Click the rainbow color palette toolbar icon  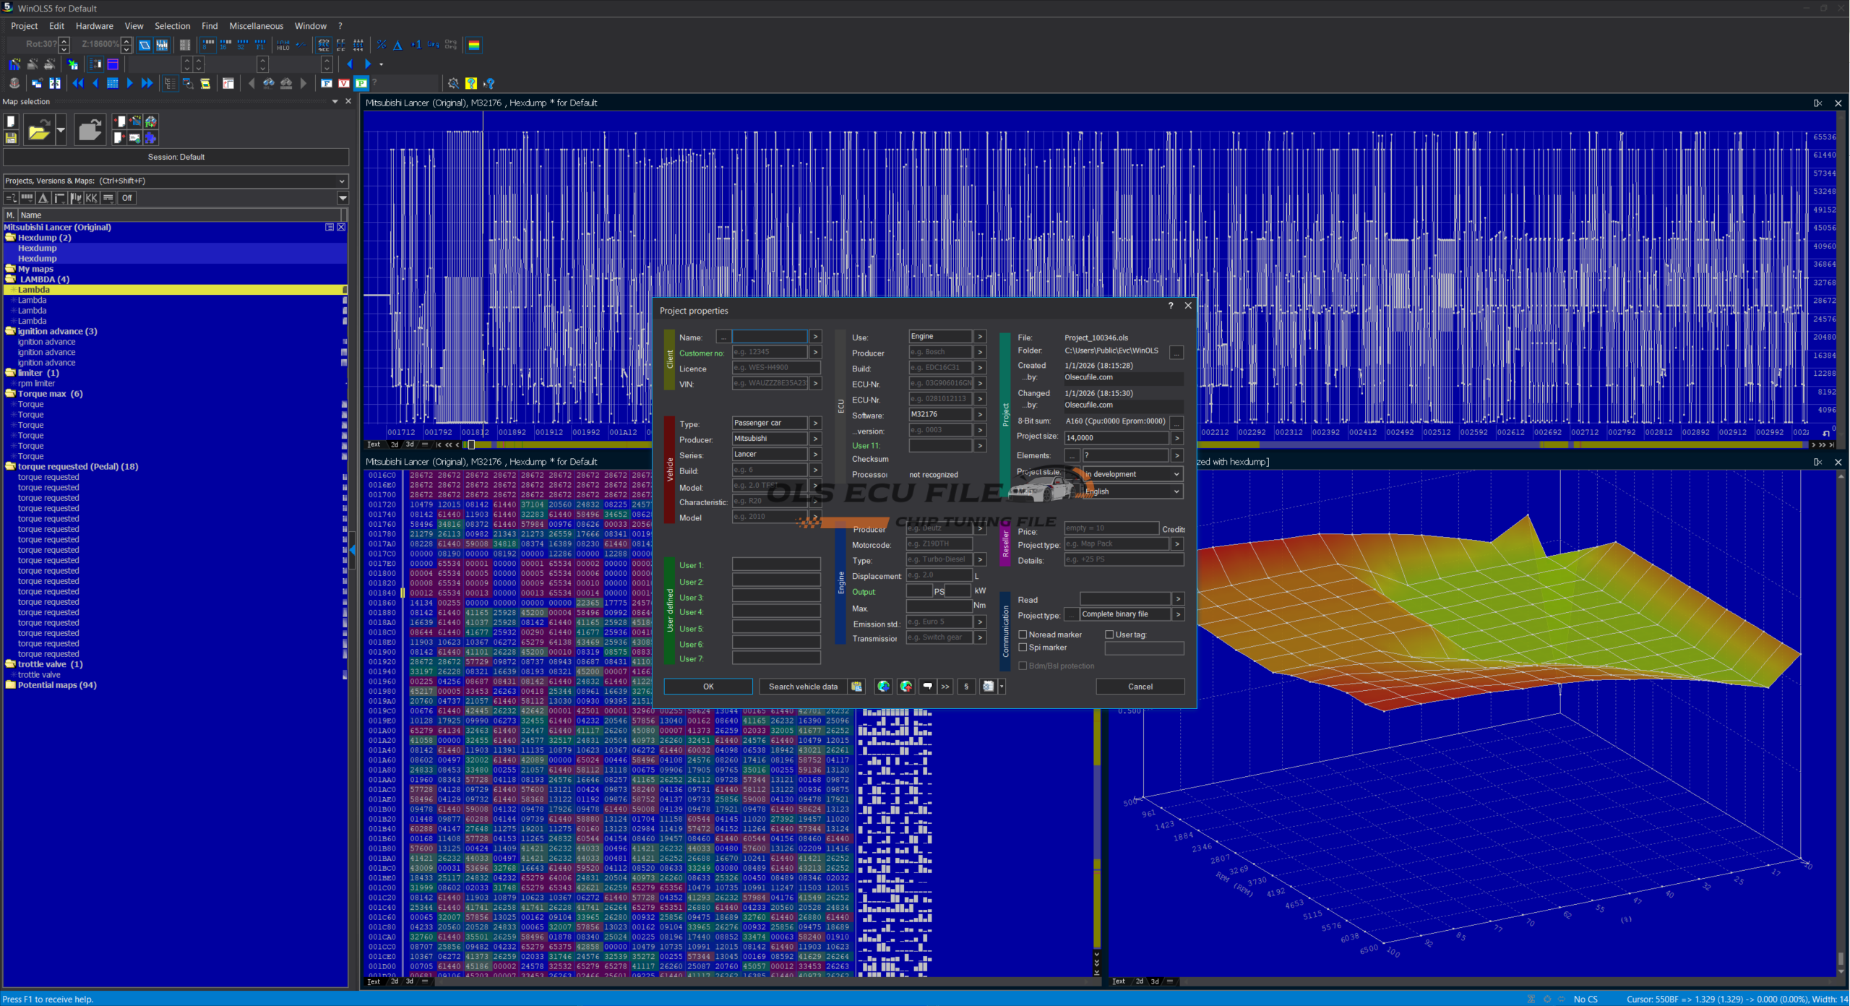pyautogui.click(x=474, y=46)
